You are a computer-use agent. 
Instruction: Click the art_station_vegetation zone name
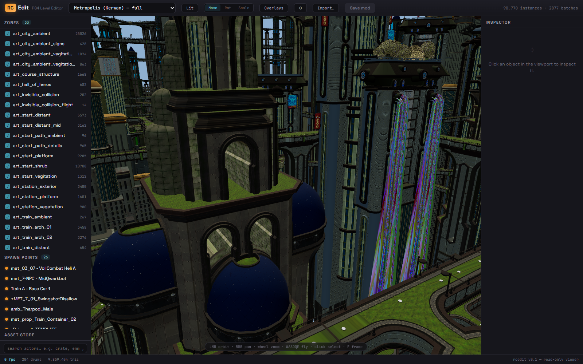coord(38,207)
